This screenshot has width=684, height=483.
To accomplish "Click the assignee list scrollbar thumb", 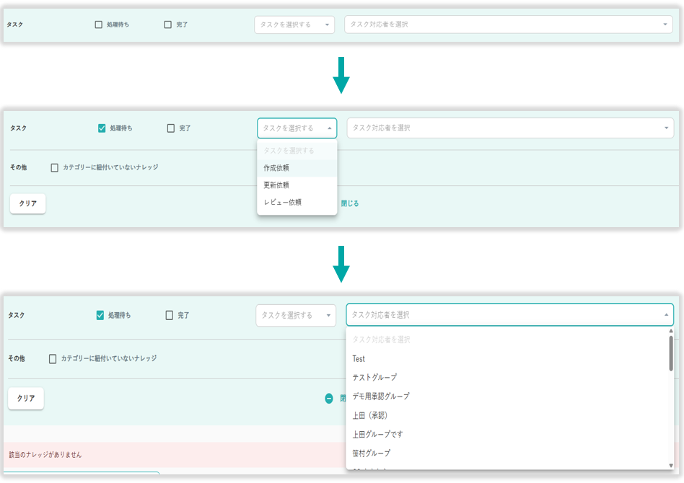I will pyautogui.click(x=671, y=353).
